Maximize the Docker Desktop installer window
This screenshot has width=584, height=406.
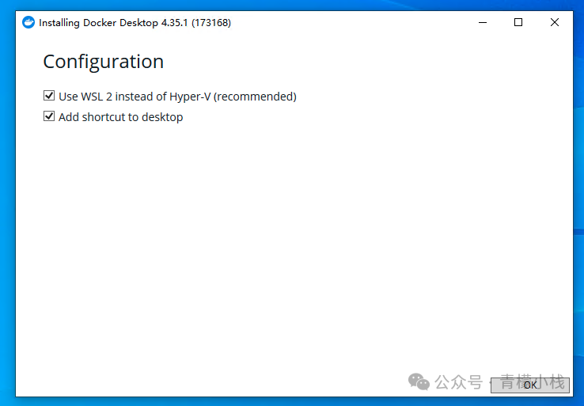coord(518,22)
